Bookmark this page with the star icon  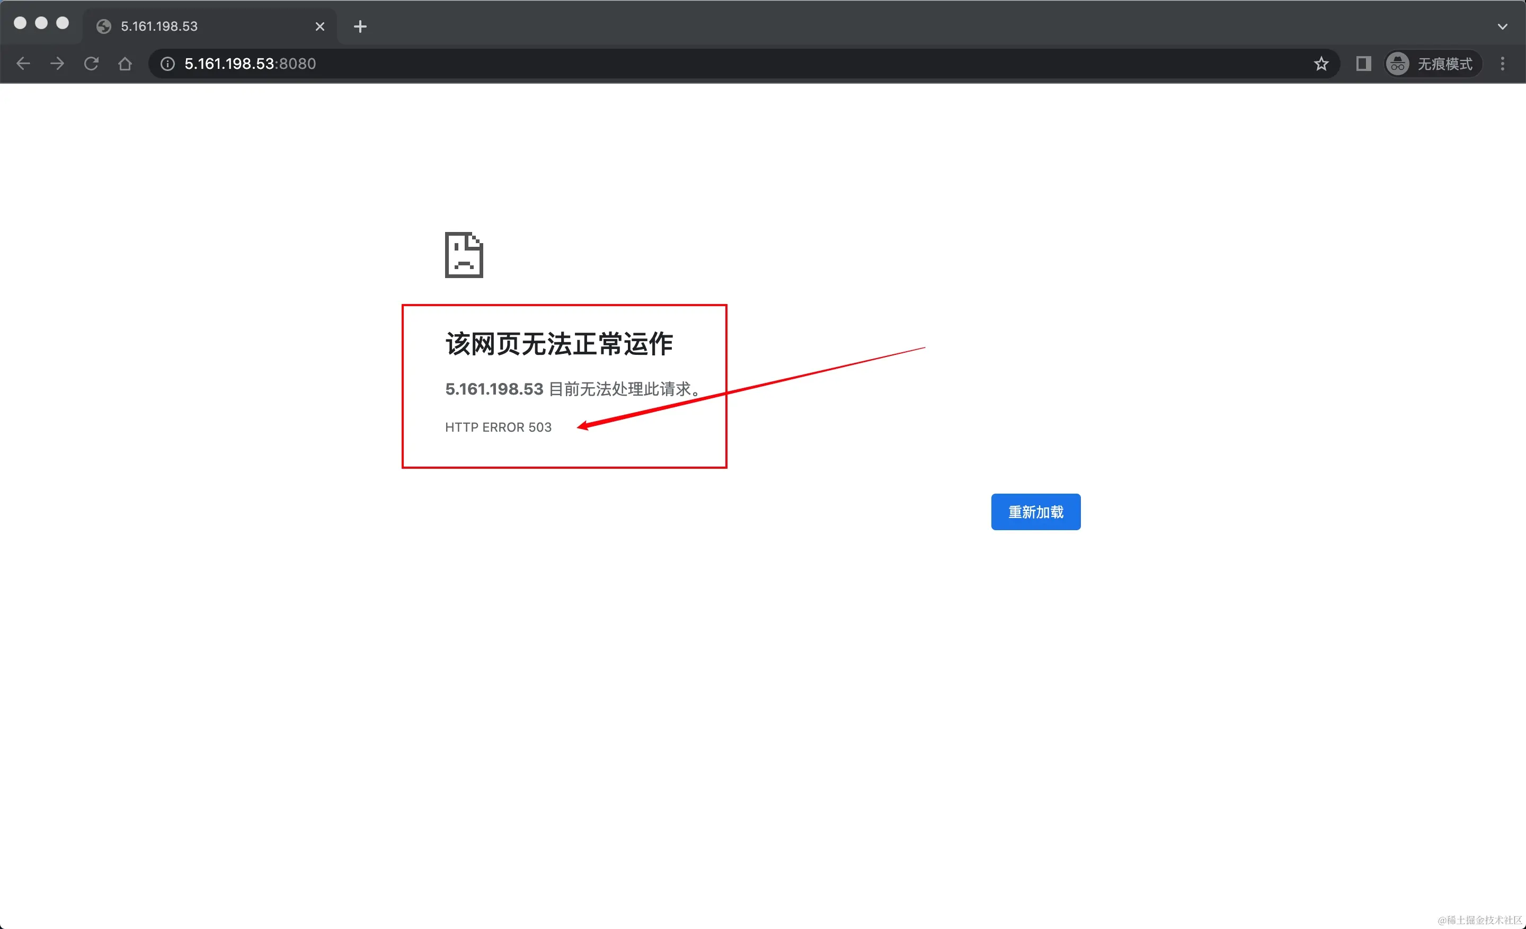point(1321,64)
